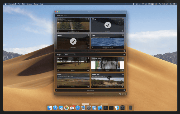Click the stitch icon in the window bottom bar

tap(120, 94)
